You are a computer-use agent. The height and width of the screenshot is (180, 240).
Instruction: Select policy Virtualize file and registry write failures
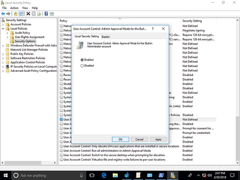click(114, 159)
